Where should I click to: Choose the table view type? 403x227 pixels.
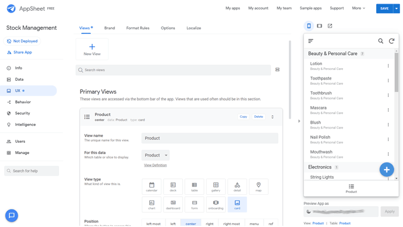[194, 186]
